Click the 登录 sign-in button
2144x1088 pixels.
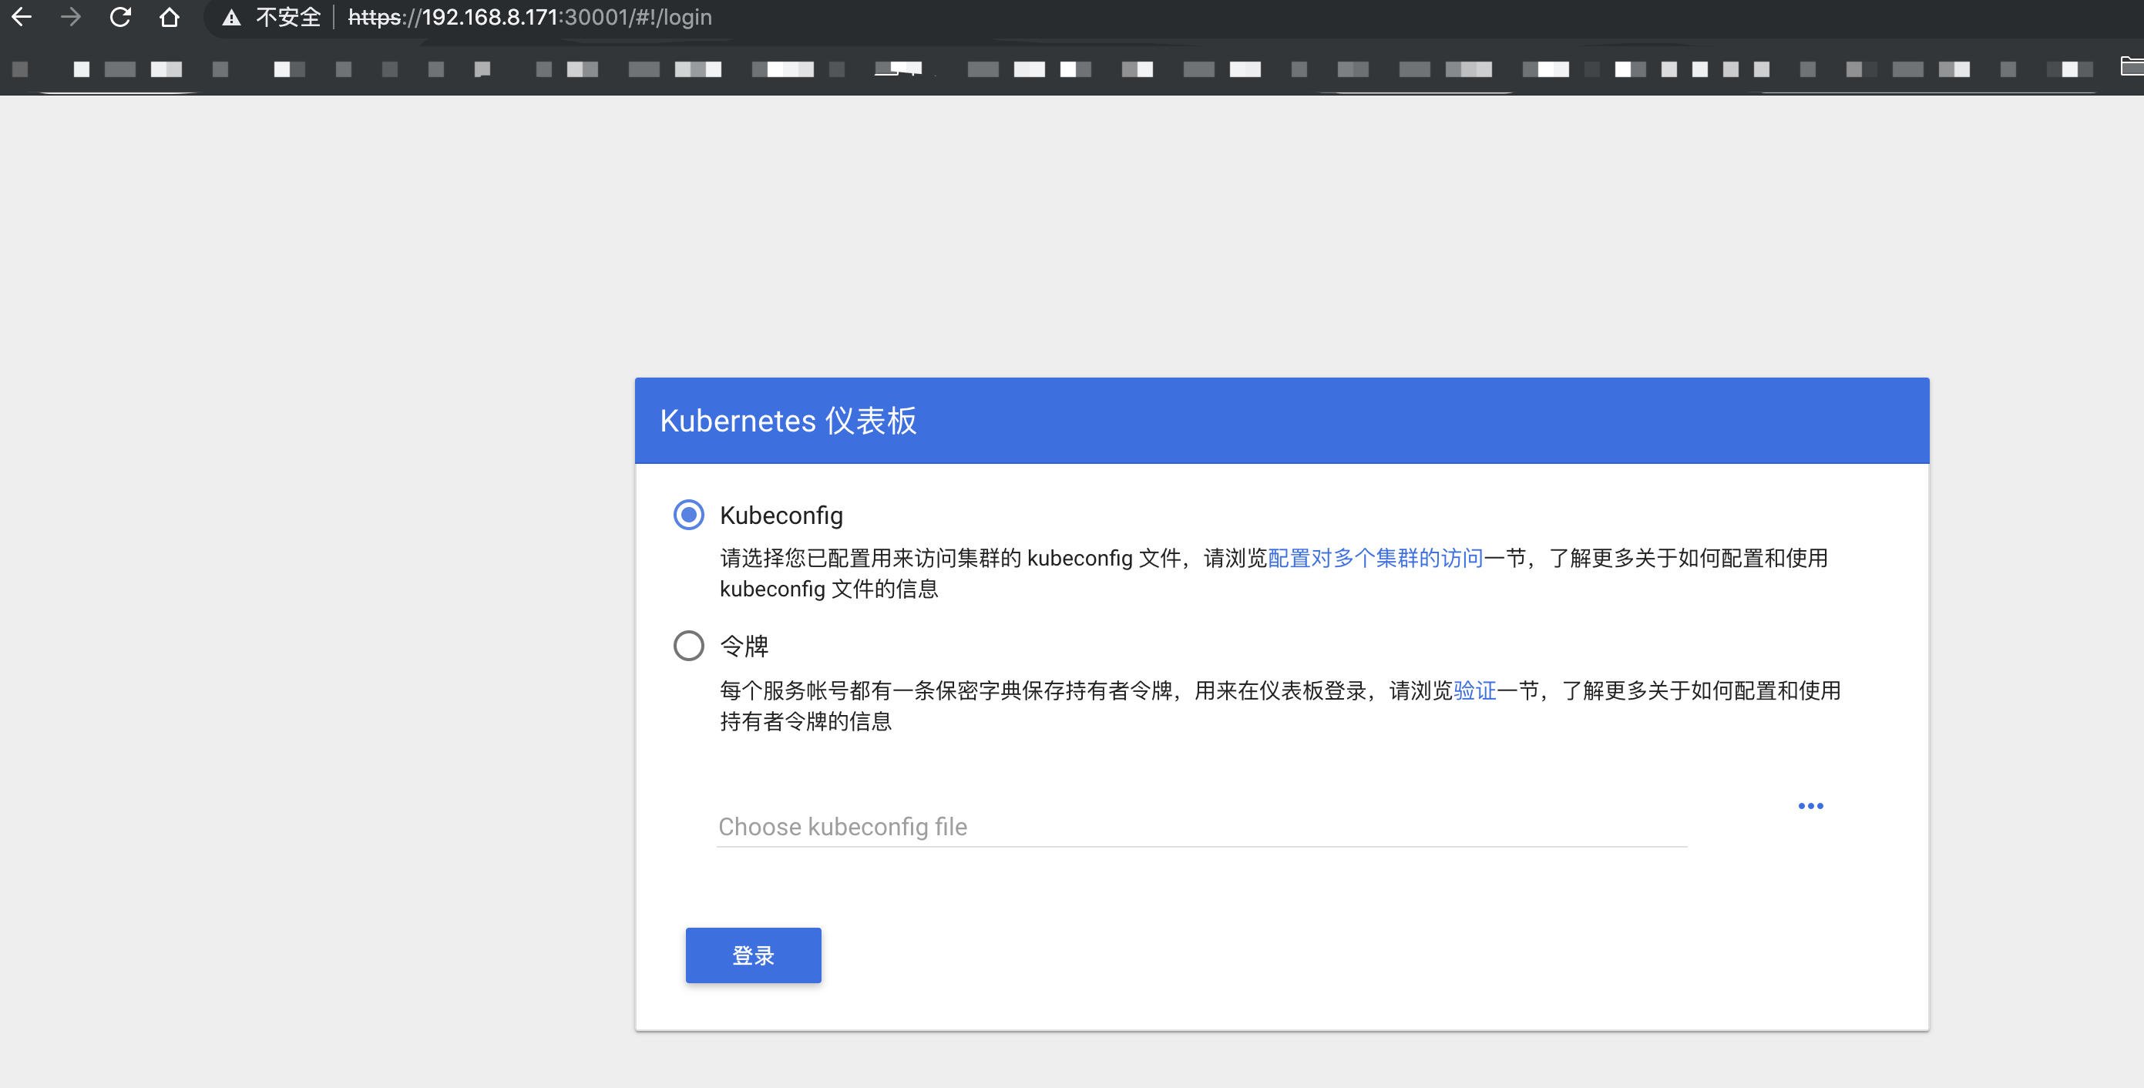coord(753,955)
